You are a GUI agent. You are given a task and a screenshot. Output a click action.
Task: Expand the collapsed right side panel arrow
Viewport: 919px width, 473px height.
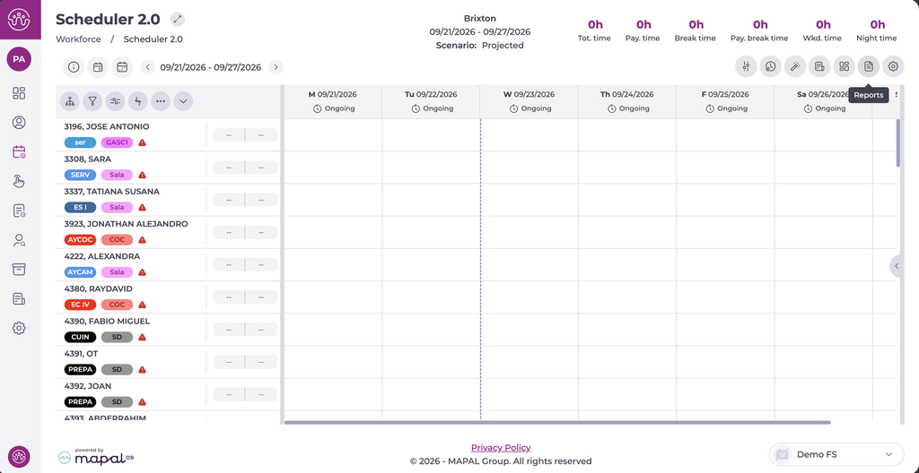[897, 266]
